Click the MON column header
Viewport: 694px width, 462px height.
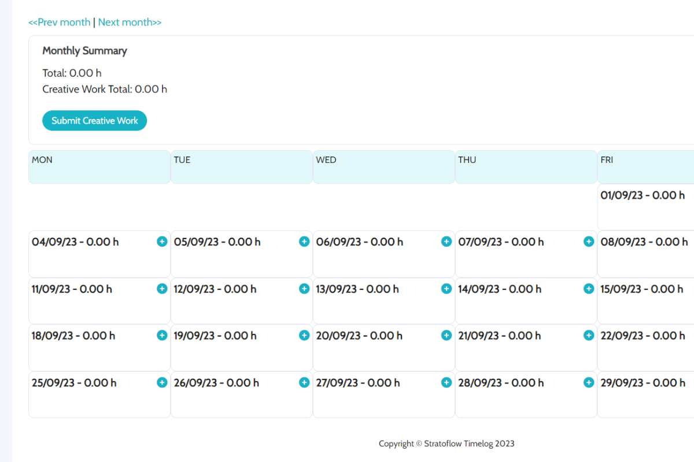[x=99, y=167]
